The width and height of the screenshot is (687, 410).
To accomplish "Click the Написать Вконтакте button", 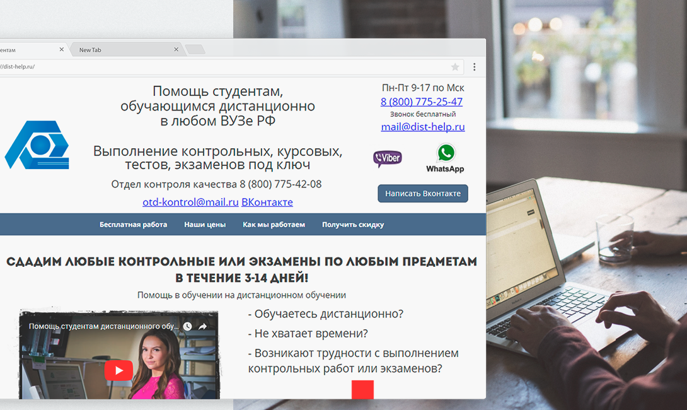I will point(423,194).
